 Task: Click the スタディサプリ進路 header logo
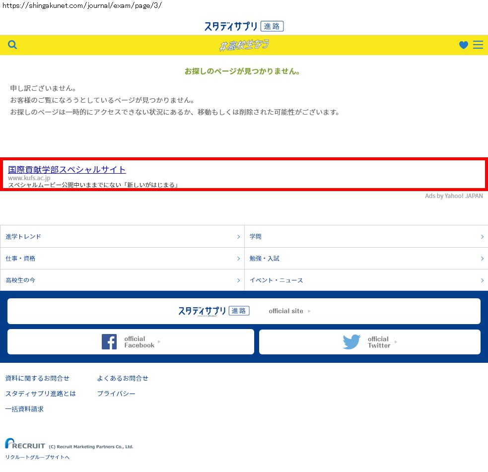click(244, 26)
